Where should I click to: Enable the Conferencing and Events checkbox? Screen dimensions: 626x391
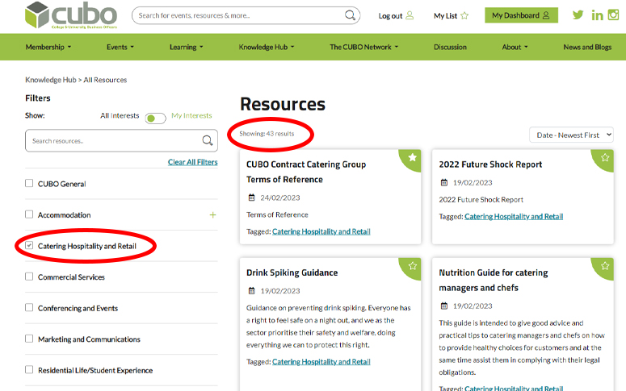(30, 308)
